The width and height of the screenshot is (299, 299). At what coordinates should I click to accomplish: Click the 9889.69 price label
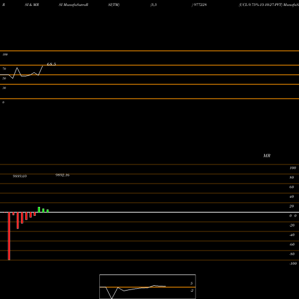pos(20,176)
